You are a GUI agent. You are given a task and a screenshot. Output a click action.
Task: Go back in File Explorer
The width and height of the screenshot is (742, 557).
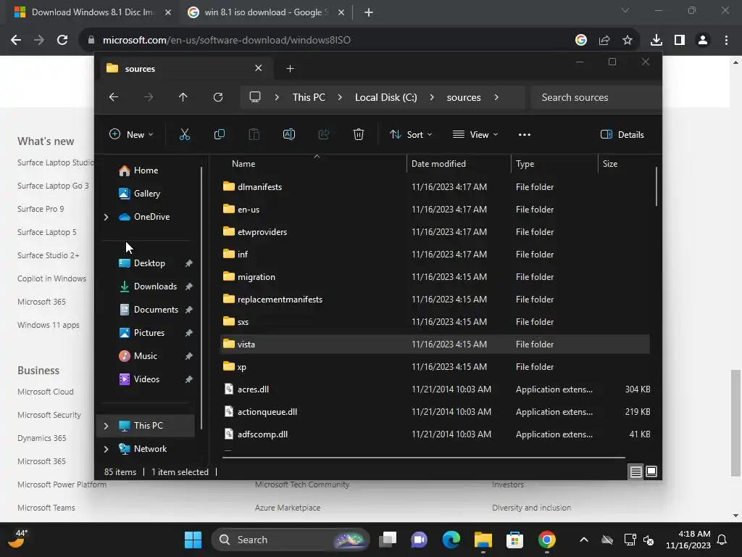(114, 97)
